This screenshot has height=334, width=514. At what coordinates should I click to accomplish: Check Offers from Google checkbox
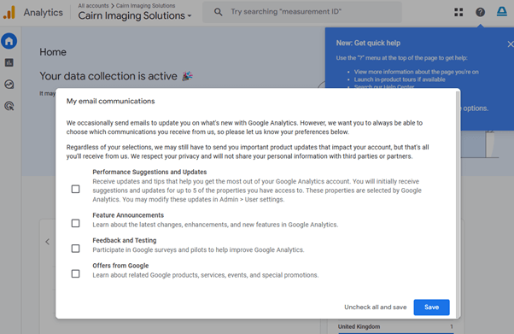(75, 273)
